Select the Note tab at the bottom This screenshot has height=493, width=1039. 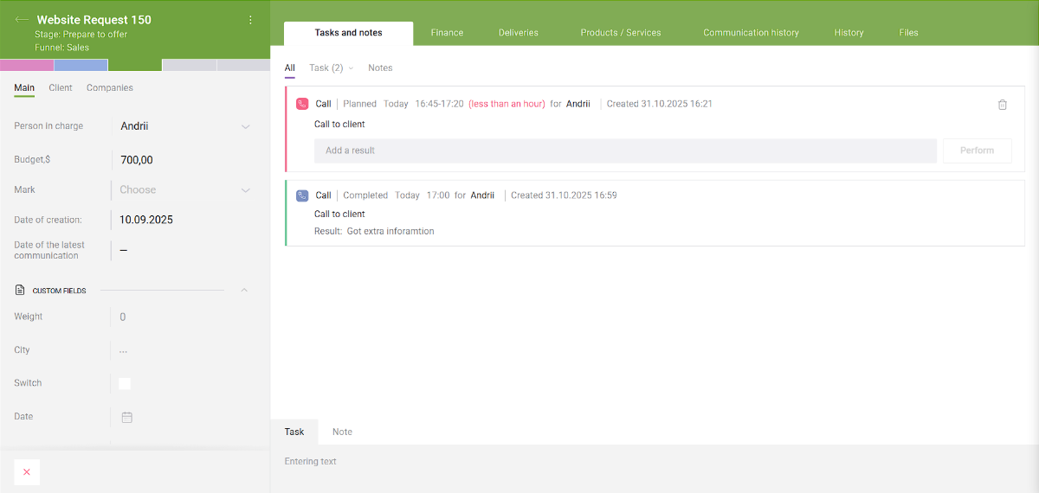tap(342, 432)
